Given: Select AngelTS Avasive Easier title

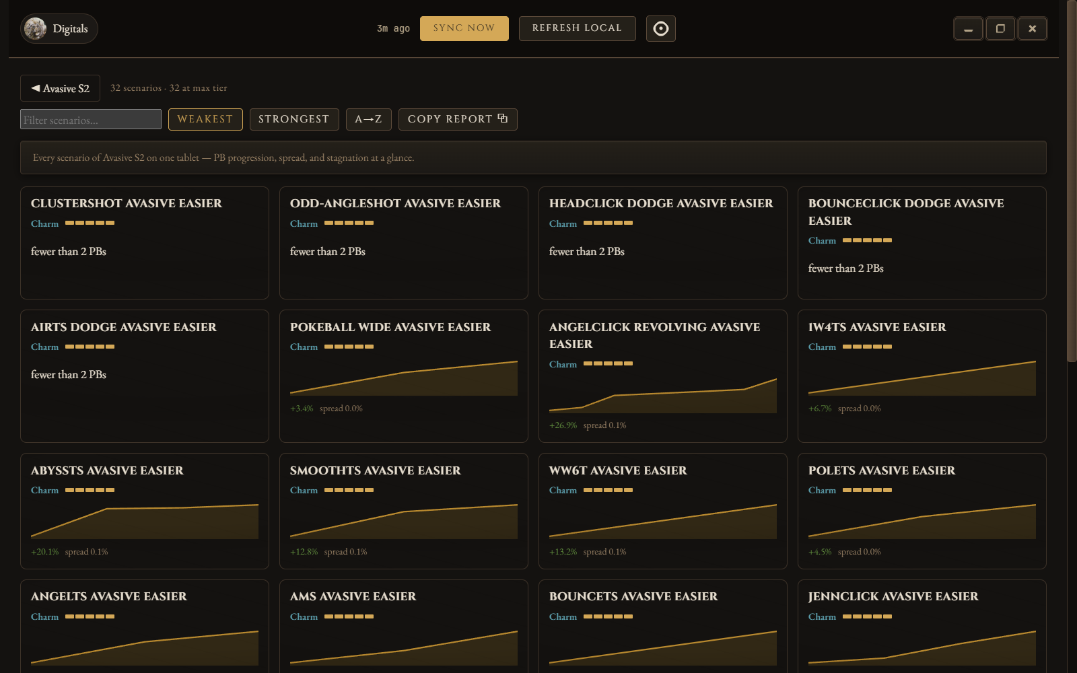Looking at the screenshot, I should 109,596.
